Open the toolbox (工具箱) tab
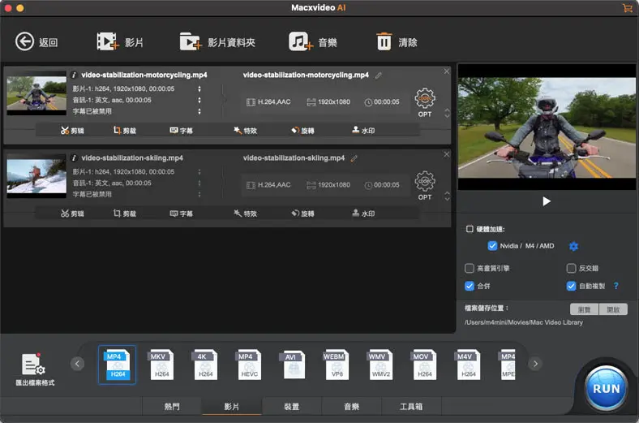 pyautogui.click(x=411, y=407)
